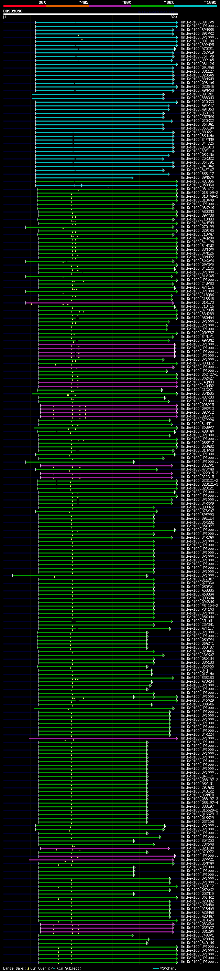The width and height of the screenshot is (220, 971).
Task: Click UniRef100_Q1RL73 purple hit label
Action: pos(197,303)
